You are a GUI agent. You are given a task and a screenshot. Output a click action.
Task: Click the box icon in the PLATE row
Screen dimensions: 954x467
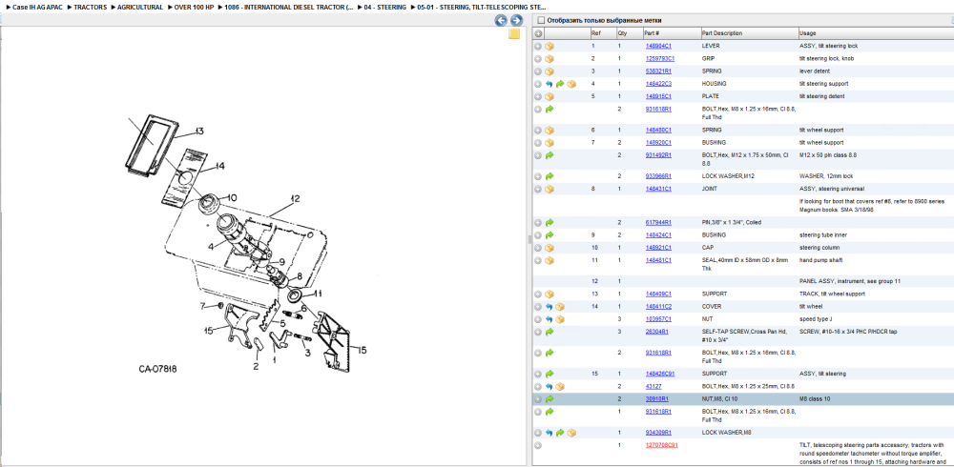point(550,96)
